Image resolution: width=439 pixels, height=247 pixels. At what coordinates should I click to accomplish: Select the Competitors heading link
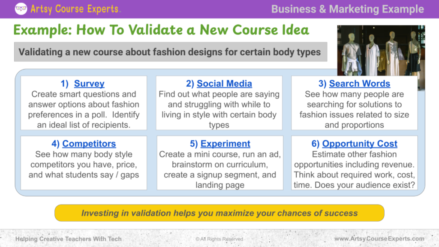[x=89, y=144]
